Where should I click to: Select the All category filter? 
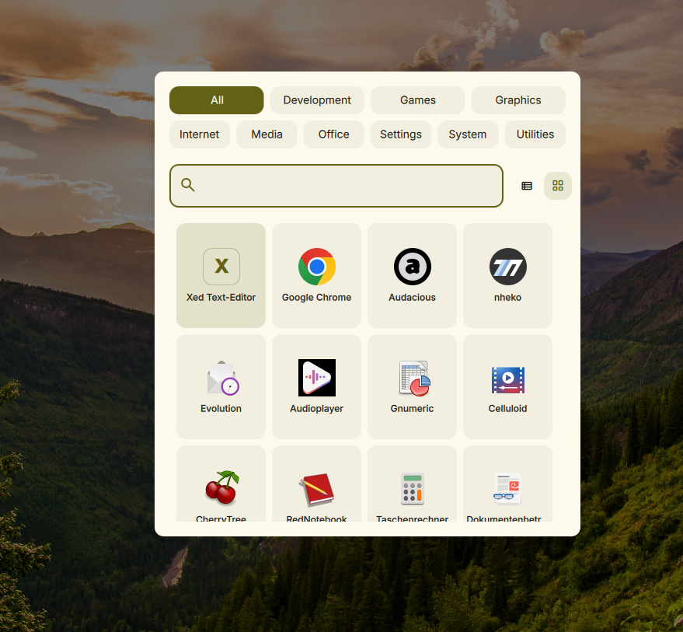tap(217, 100)
